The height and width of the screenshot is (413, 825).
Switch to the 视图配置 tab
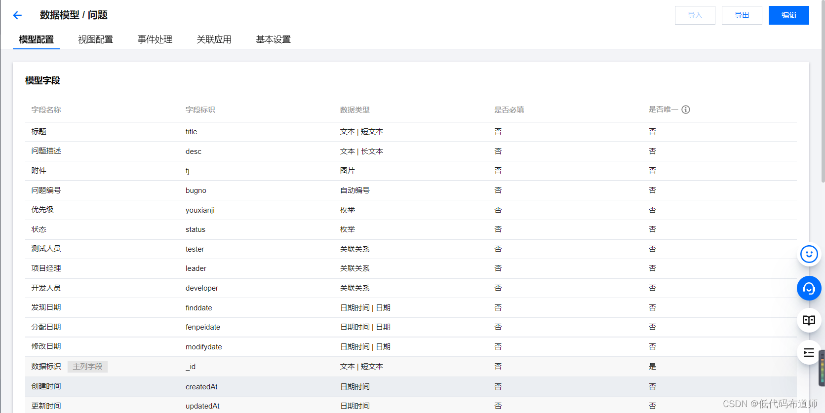[x=96, y=39]
